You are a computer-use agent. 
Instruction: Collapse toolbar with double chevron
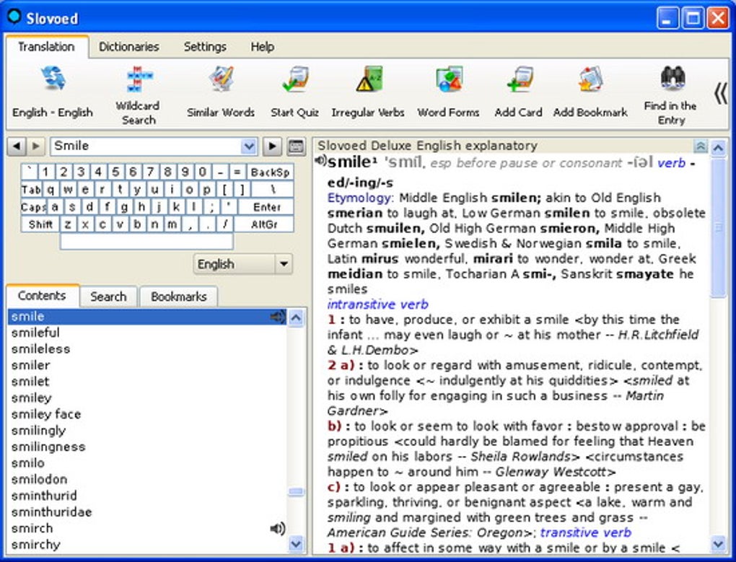[720, 93]
